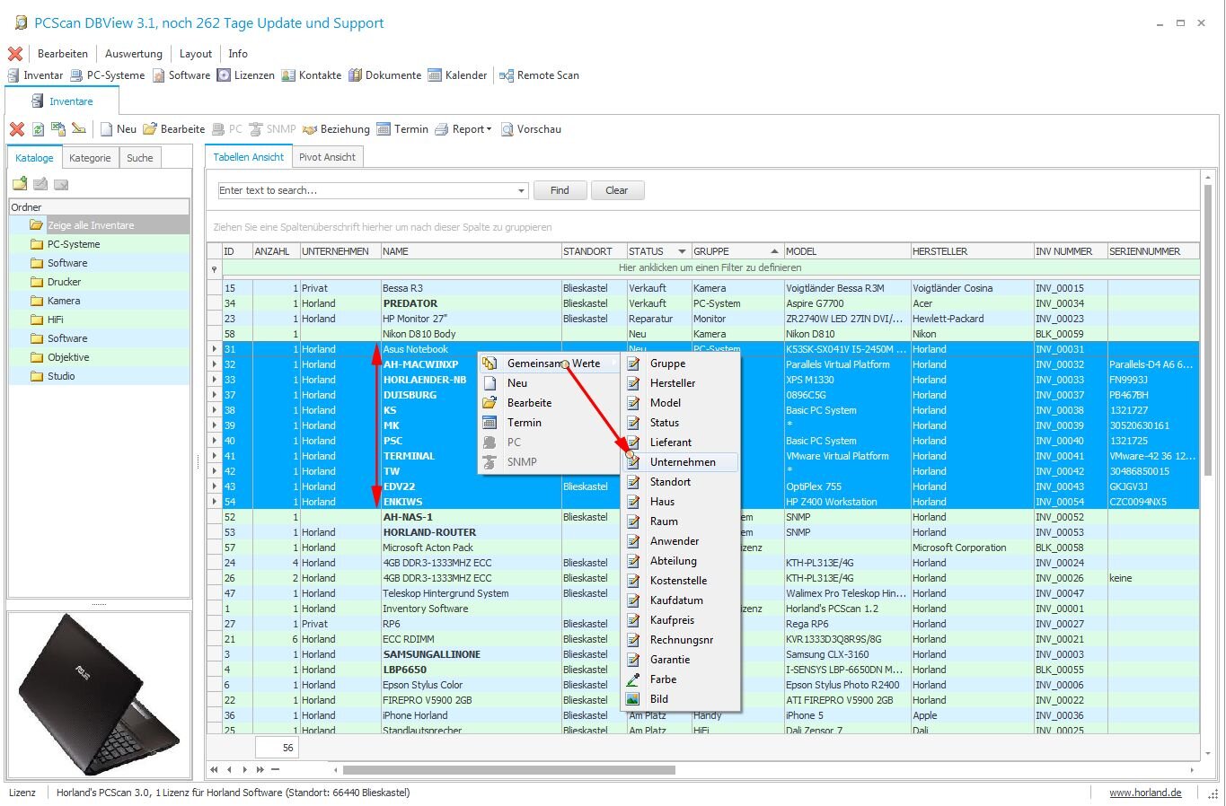Click the 'Enter text to search' field

pyautogui.click(x=366, y=190)
